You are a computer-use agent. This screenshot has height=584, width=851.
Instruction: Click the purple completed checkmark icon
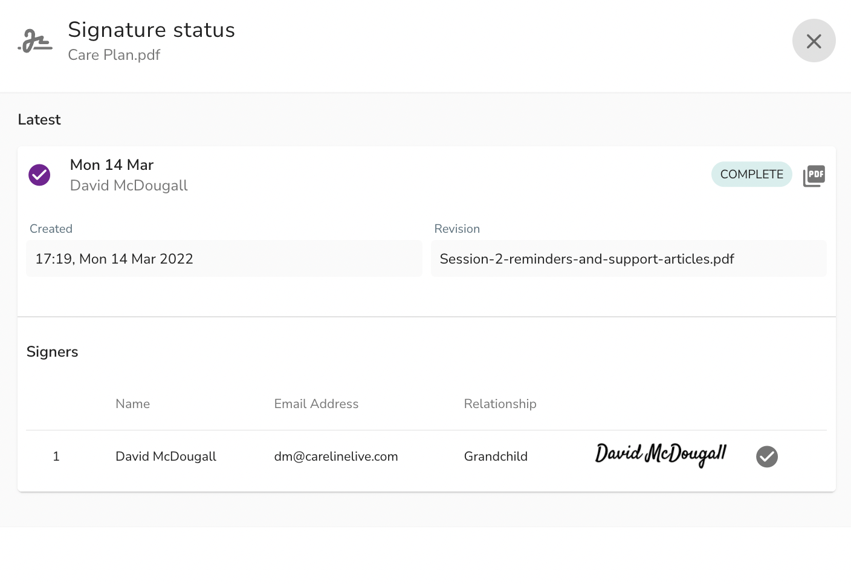click(39, 175)
